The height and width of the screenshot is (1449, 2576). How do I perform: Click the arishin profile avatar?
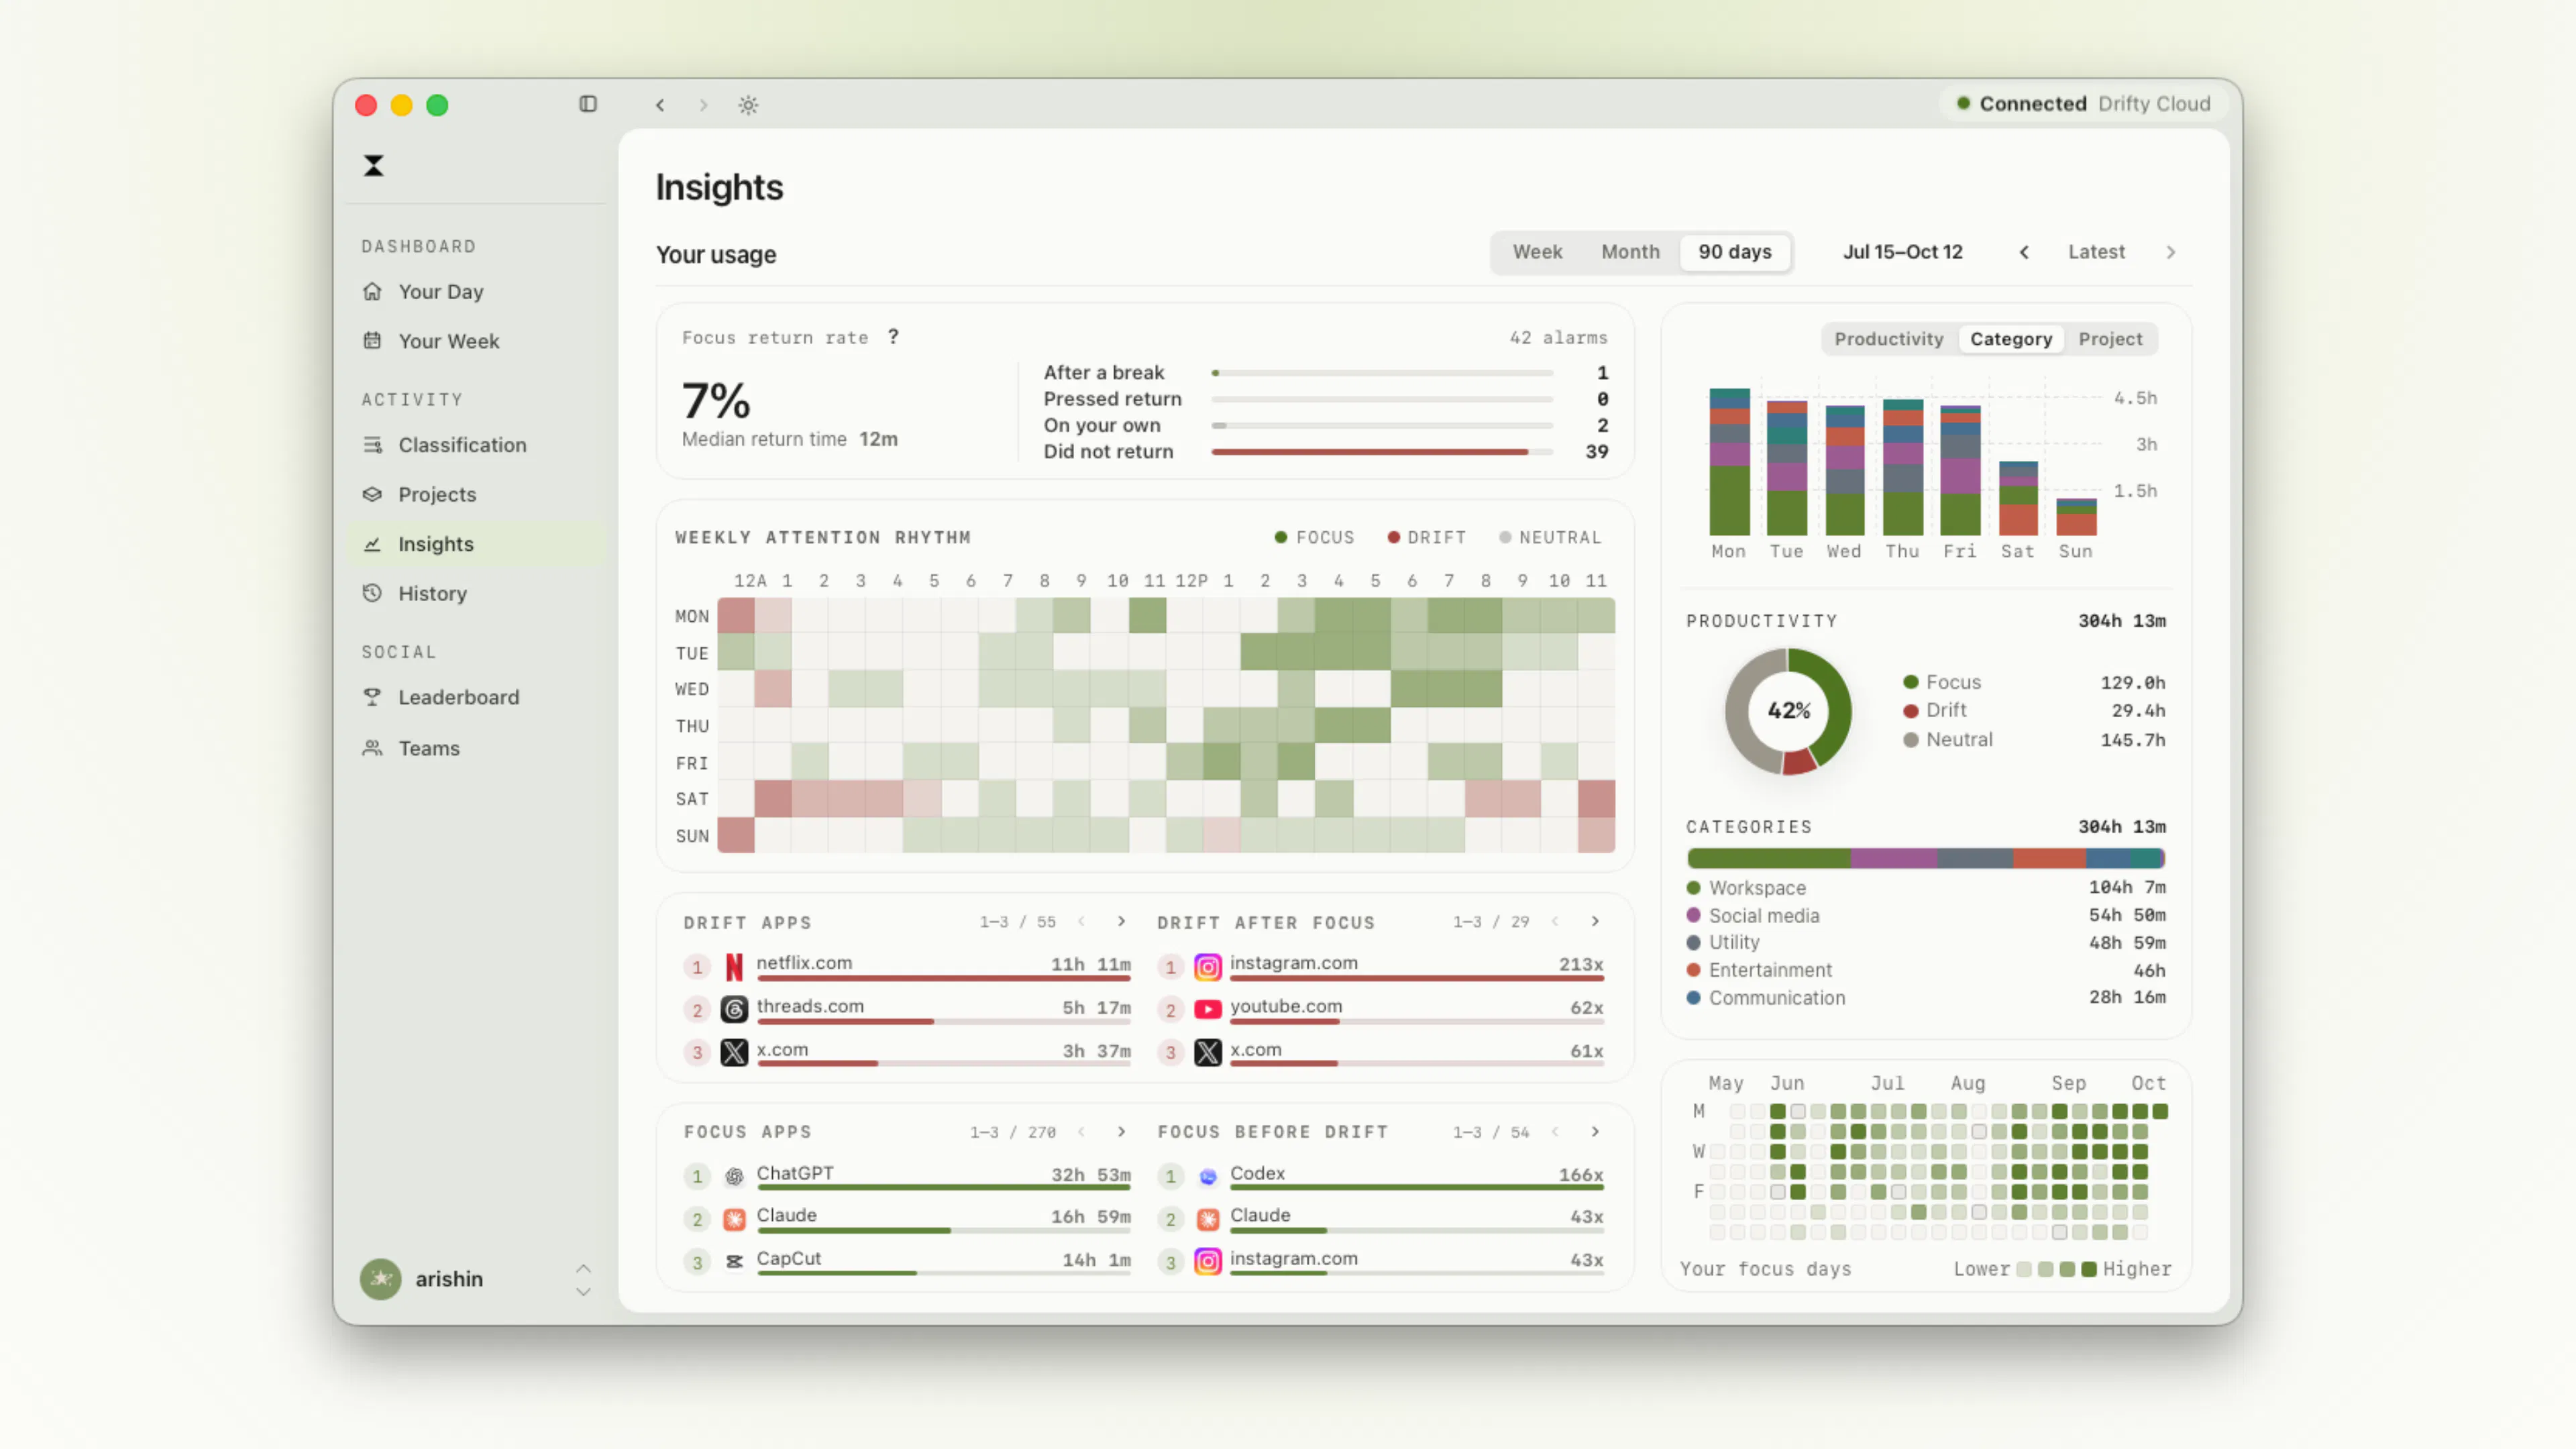point(381,1279)
